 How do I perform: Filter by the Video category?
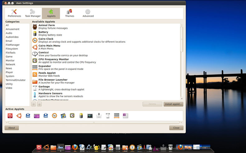[9, 88]
